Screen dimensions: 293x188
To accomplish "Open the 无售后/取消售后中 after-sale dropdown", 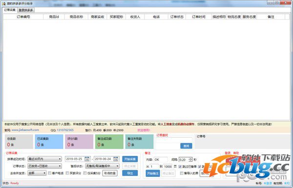I will (103, 166).
